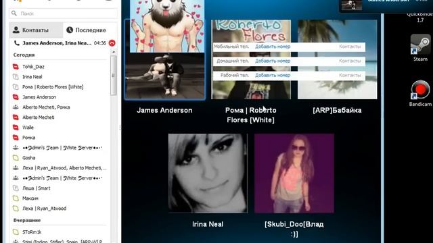Click the Irina Neal name label under avatar

pos(208,224)
